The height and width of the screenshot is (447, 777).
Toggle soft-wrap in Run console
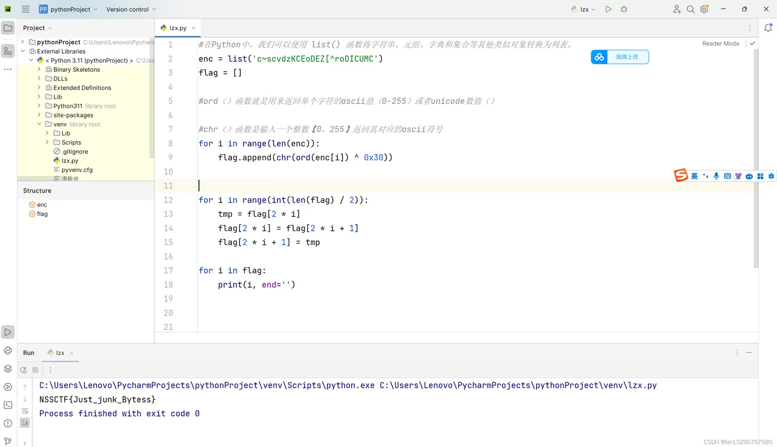click(x=25, y=411)
